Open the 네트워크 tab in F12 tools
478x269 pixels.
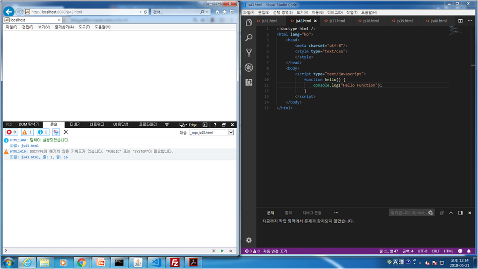point(97,124)
